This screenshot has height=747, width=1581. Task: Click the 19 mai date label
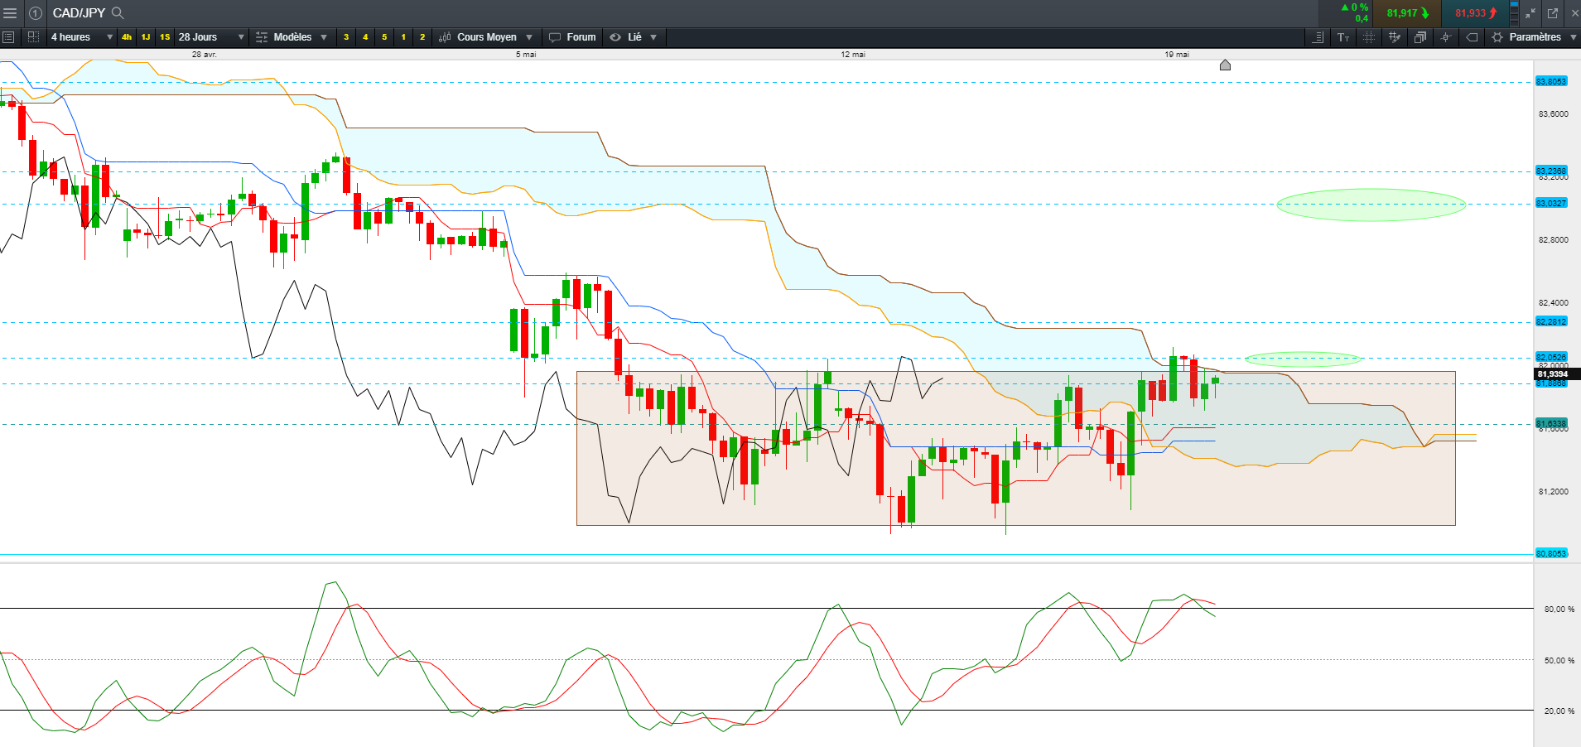click(1177, 55)
